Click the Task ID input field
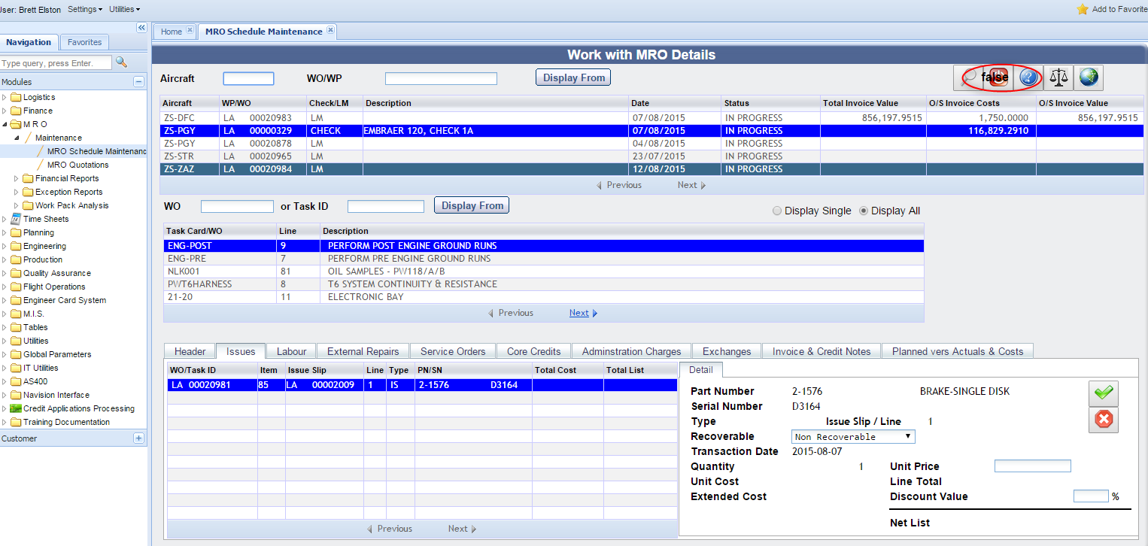This screenshot has width=1148, height=546. 386,206
